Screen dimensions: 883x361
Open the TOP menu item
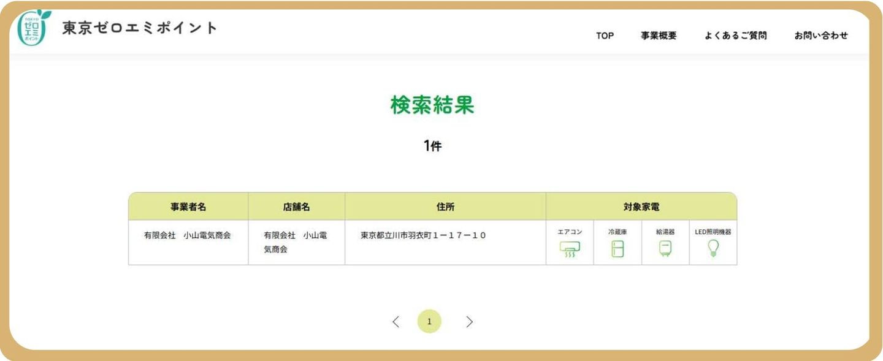(x=605, y=36)
